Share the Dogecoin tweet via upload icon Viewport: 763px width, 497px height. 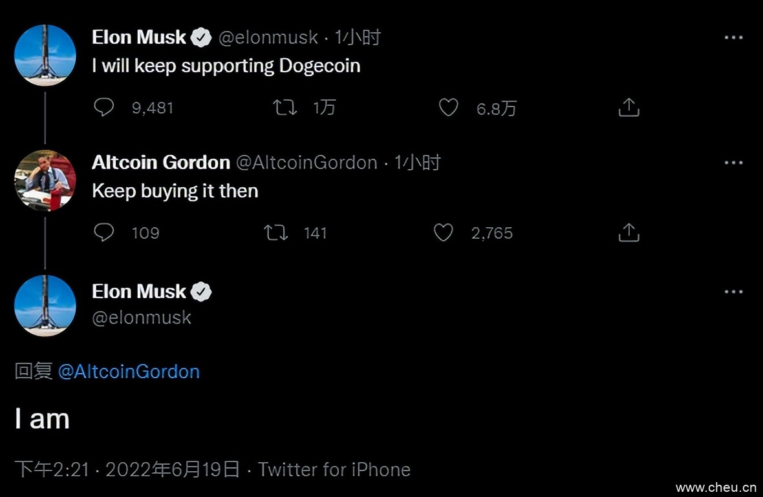click(x=629, y=108)
